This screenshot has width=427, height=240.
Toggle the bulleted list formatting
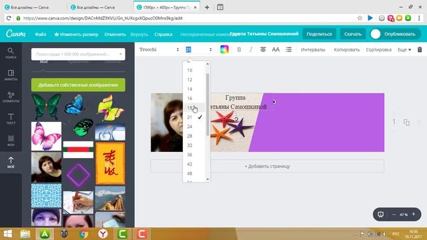[289, 49]
